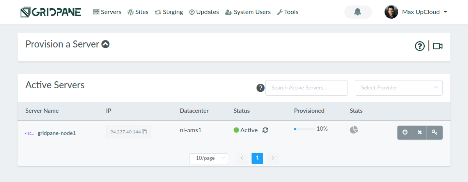Click the video camera tutorial icon
Image resolution: width=468 pixels, height=182 pixels.
click(x=438, y=46)
